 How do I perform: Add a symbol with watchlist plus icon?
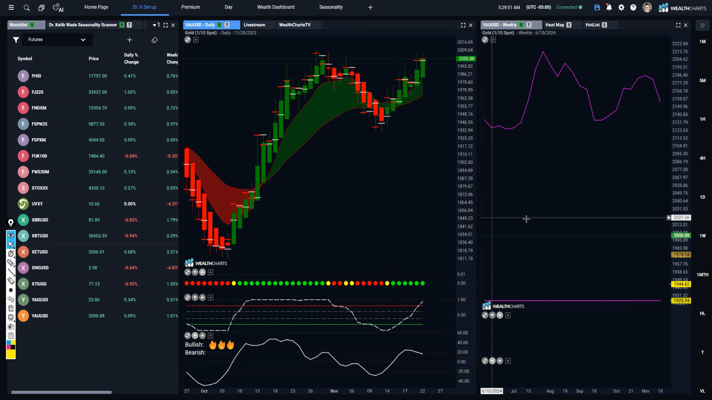pos(129,40)
